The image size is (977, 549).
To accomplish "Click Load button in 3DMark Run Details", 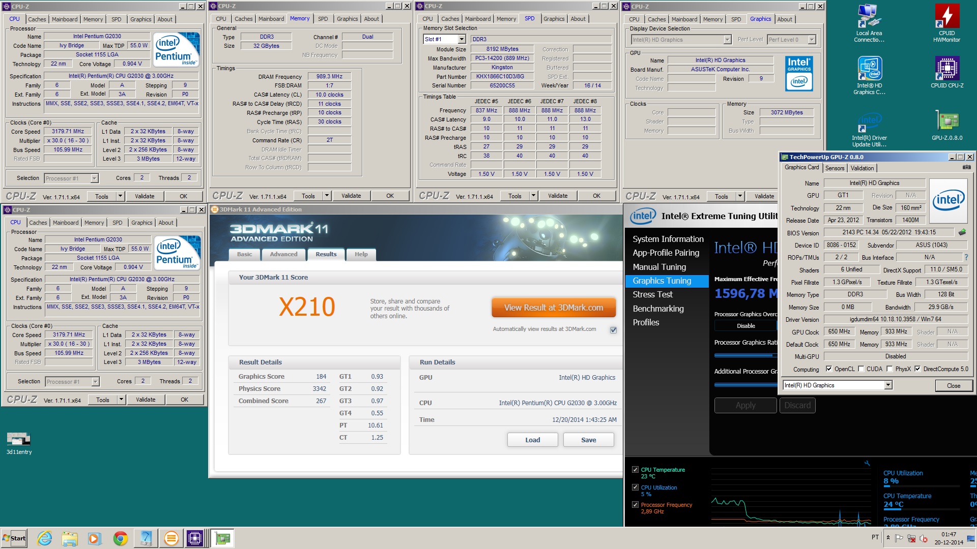I will (x=532, y=440).
